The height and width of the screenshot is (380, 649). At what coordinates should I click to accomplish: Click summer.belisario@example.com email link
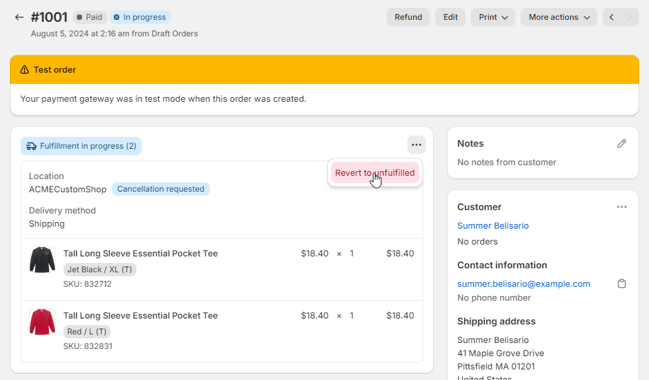(x=523, y=284)
